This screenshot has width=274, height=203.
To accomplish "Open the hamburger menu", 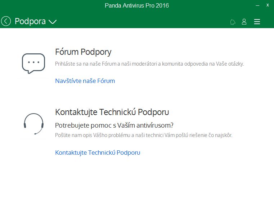I will click(x=257, y=22).
